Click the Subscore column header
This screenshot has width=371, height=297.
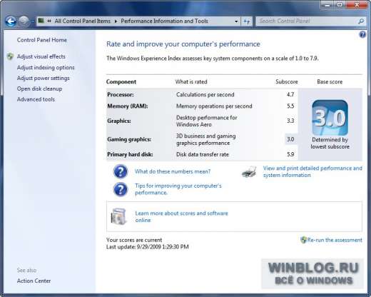point(287,81)
